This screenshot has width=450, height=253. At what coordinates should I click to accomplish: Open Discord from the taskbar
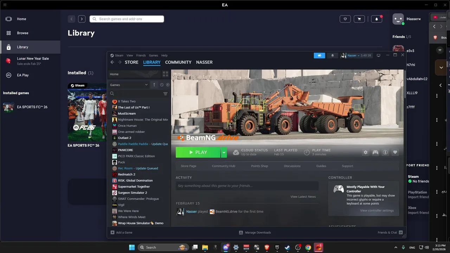pyautogui.click(x=226, y=247)
